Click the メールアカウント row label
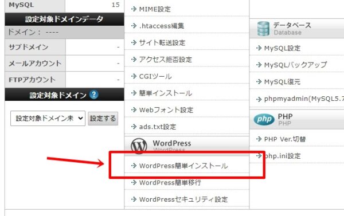The image size is (344, 216). pyautogui.click(x=35, y=64)
